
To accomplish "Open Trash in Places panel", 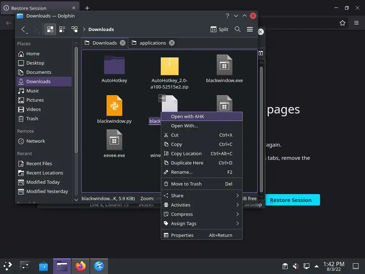I will pos(44,119).
